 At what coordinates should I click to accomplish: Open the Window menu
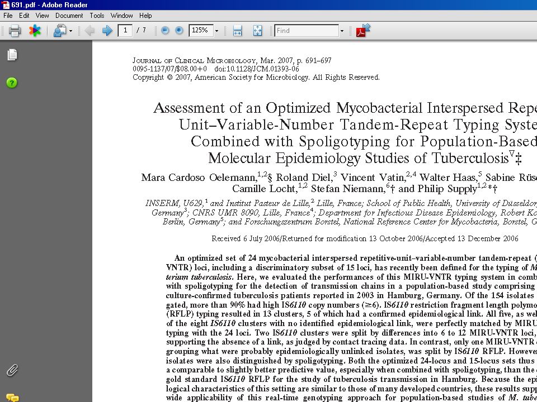[121, 16]
